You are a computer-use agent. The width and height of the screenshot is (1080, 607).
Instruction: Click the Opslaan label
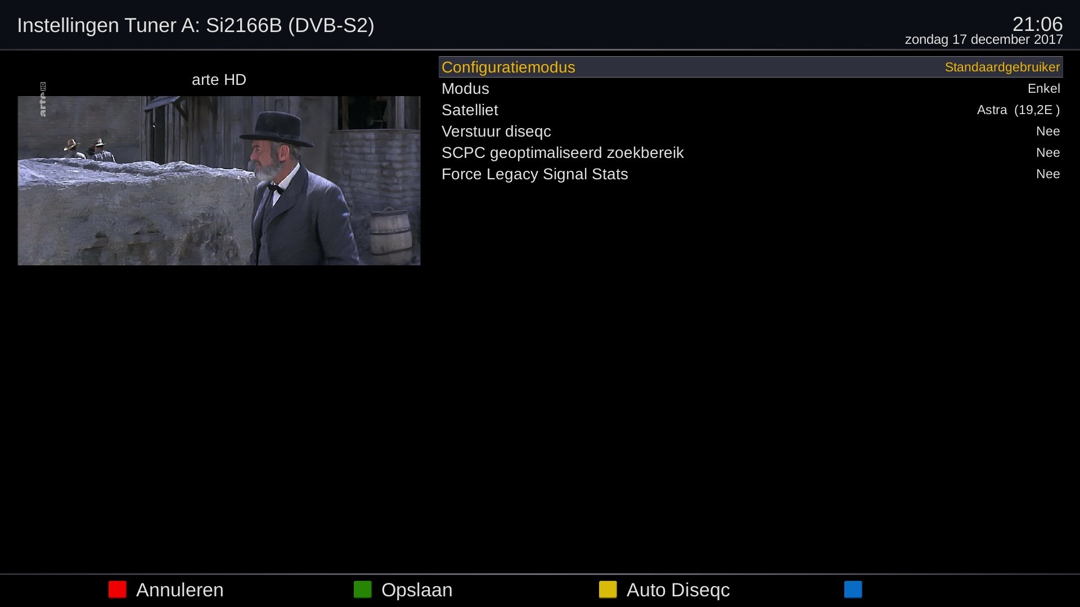point(416,590)
